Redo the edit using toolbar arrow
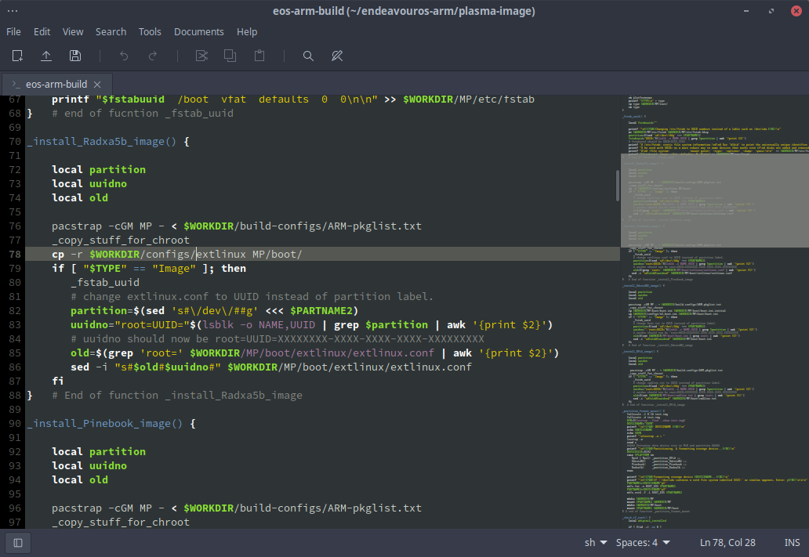The image size is (809, 557). 153,56
